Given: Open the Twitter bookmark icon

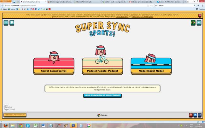Looking at the screenshot, I should [x=39, y=9].
